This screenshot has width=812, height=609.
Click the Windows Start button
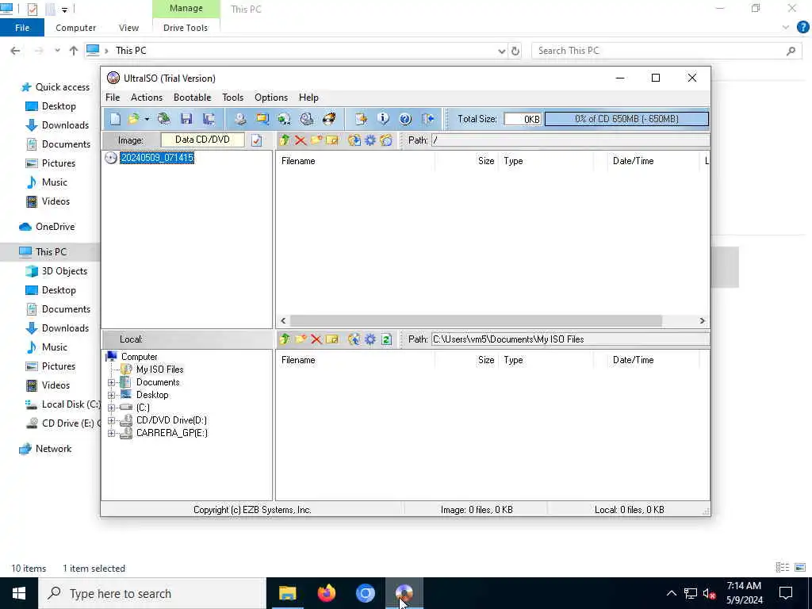(19, 593)
